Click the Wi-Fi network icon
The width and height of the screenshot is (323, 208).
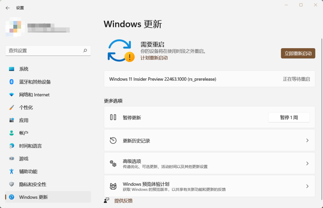(12, 94)
